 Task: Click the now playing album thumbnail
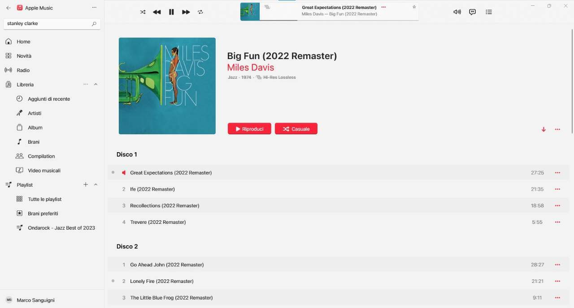point(250,12)
